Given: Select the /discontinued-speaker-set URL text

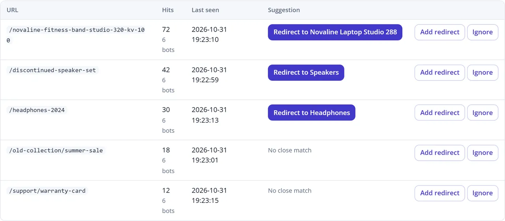Looking at the screenshot, I should click(x=52, y=70).
